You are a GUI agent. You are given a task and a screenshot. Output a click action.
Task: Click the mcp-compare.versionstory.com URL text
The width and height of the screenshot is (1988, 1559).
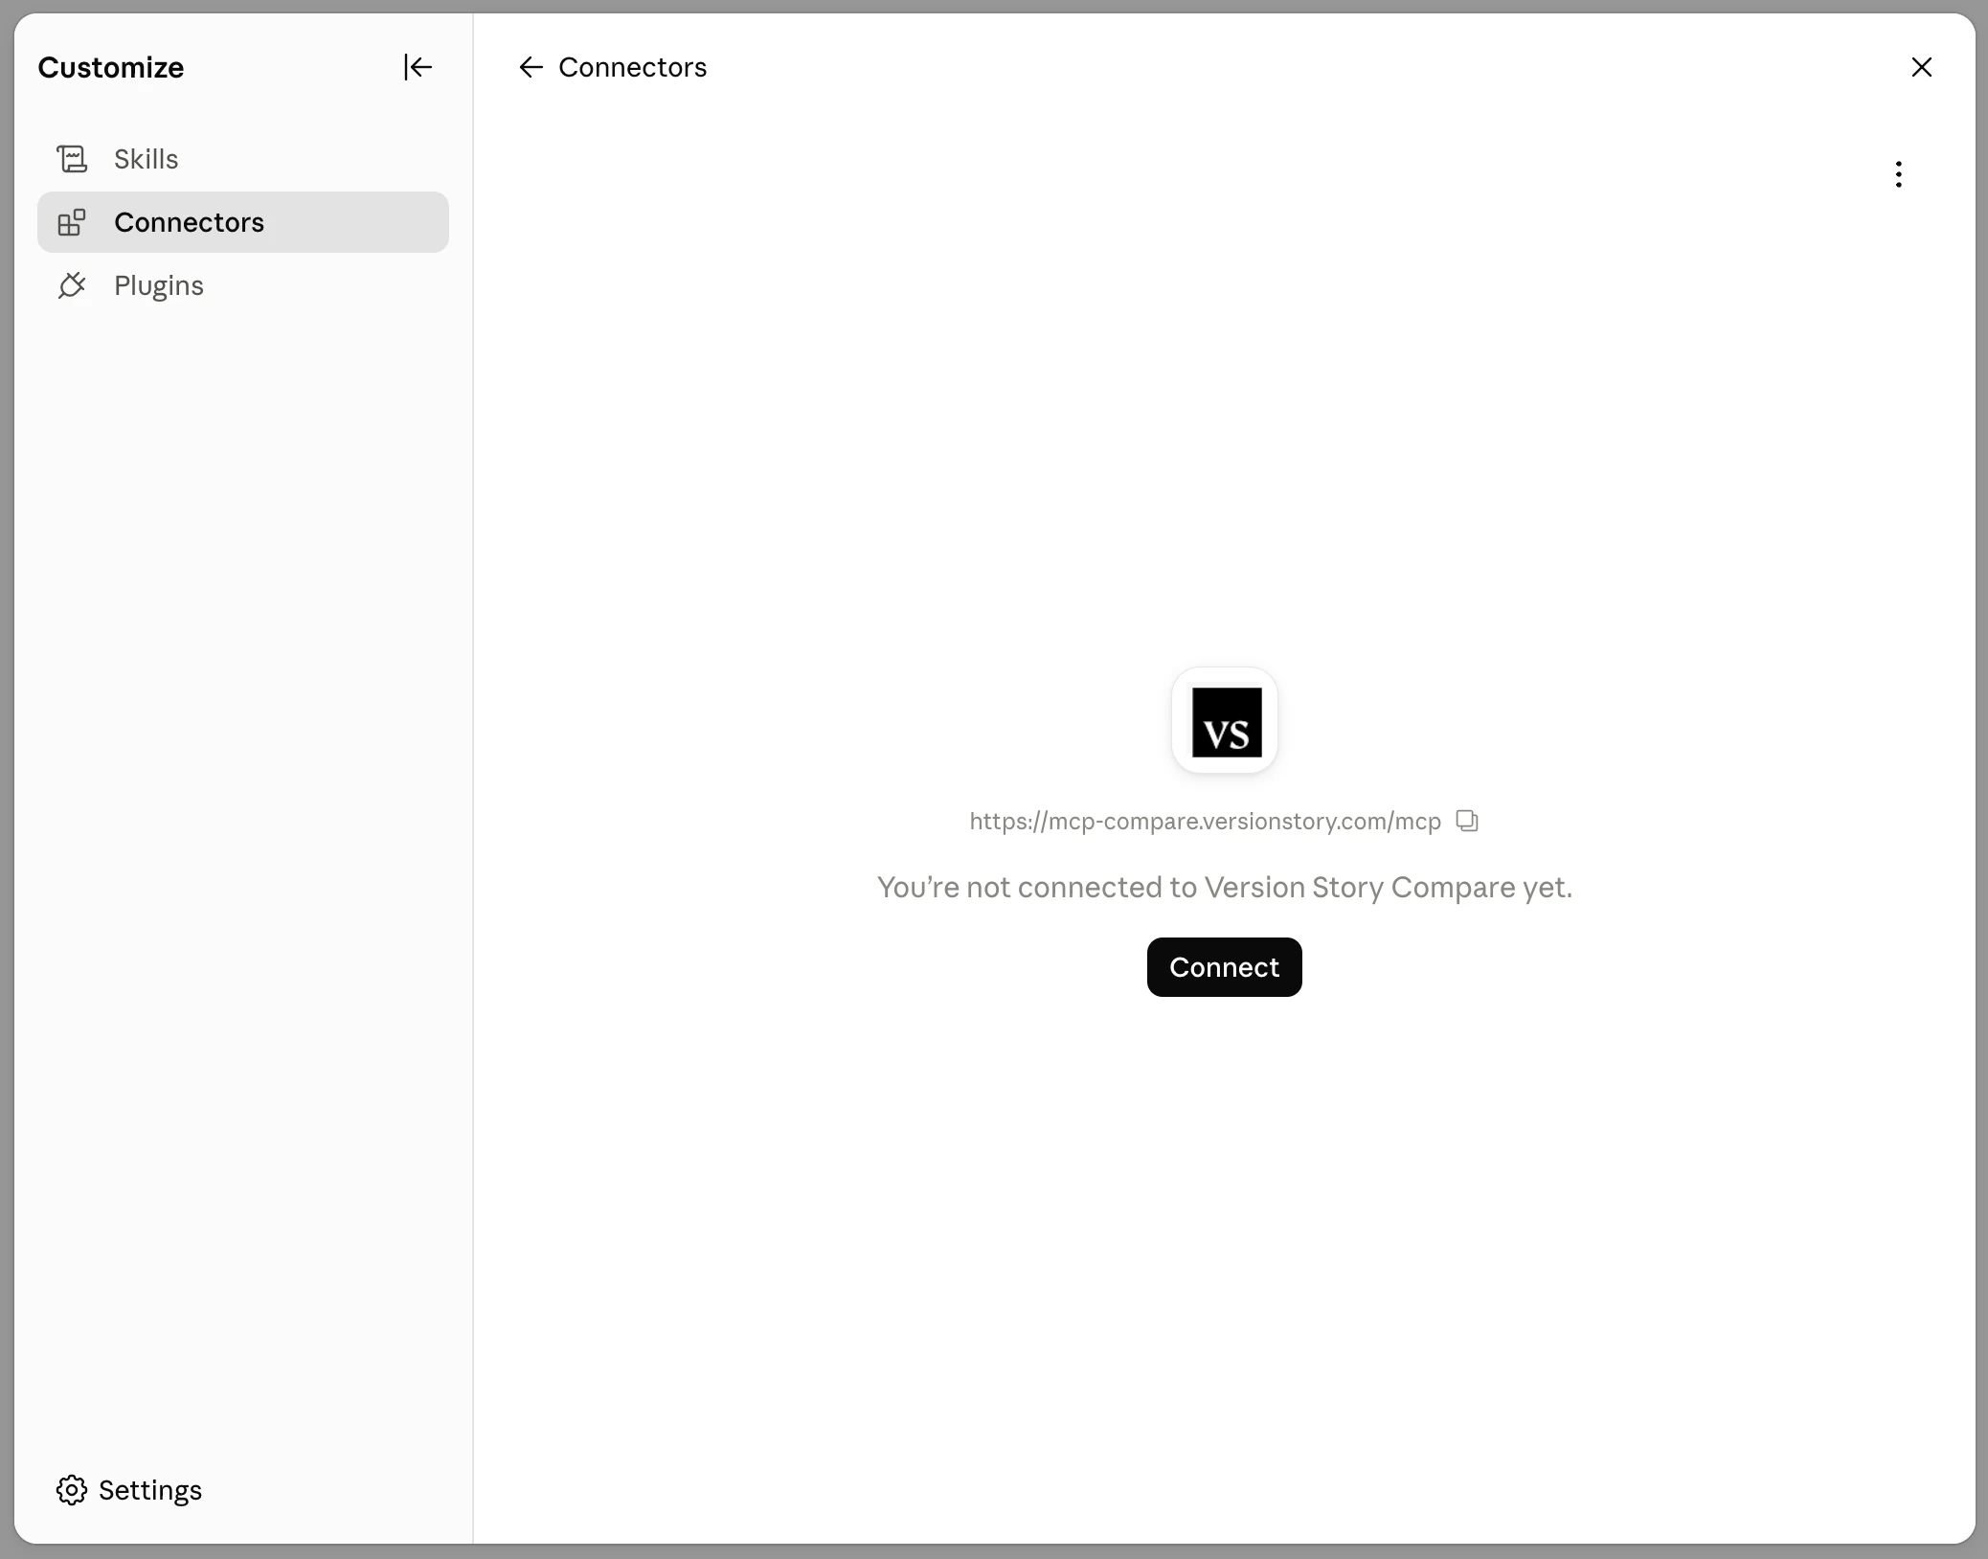(1205, 822)
